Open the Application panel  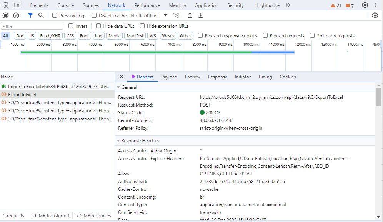click(x=206, y=5)
